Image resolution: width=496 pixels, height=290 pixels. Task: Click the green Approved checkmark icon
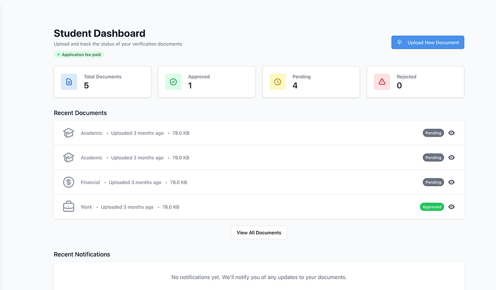pos(173,82)
